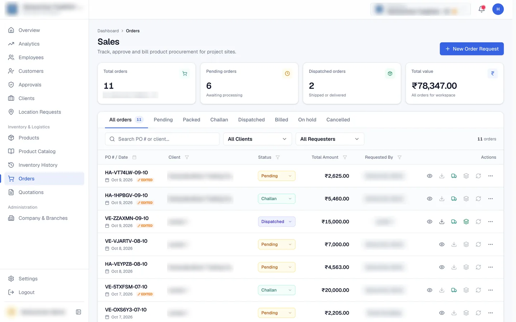Open more actions for VE-OXS6Y3-07-10
516x322 pixels.
491,313
